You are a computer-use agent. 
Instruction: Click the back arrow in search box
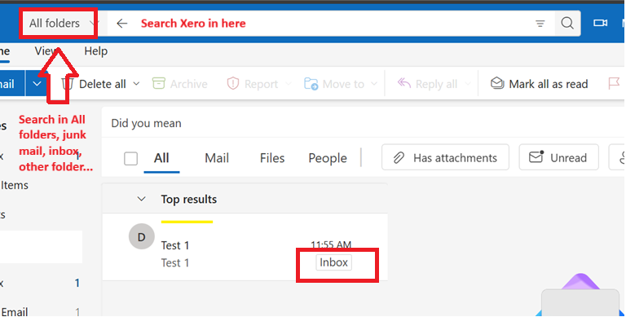121,24
